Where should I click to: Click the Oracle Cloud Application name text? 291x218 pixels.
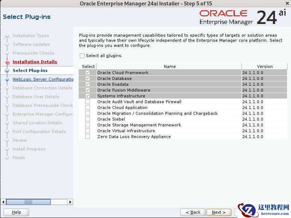[x=122, y=108]
